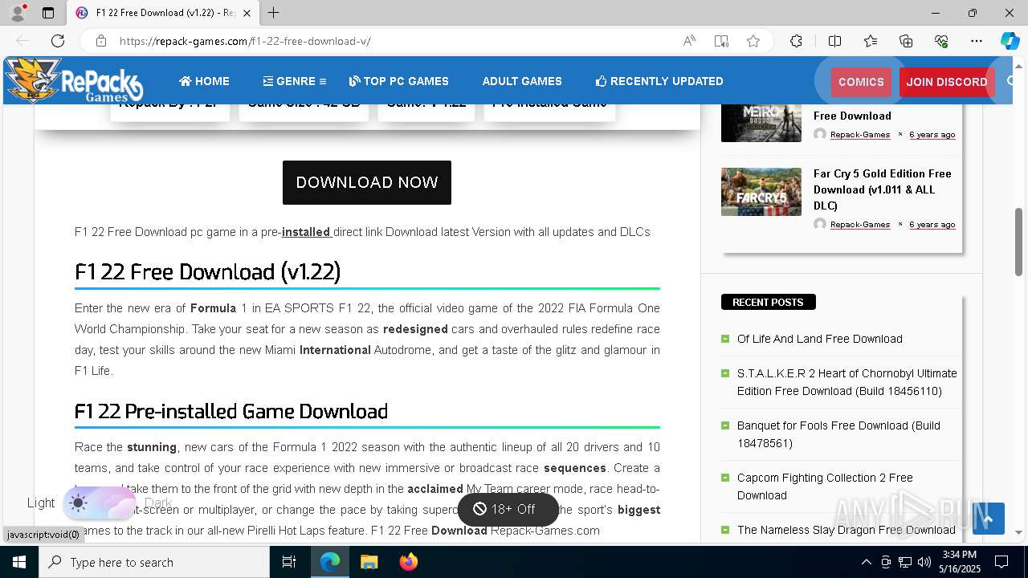
Task: Open Task View on taskbar
Action: tap(289, 562)
